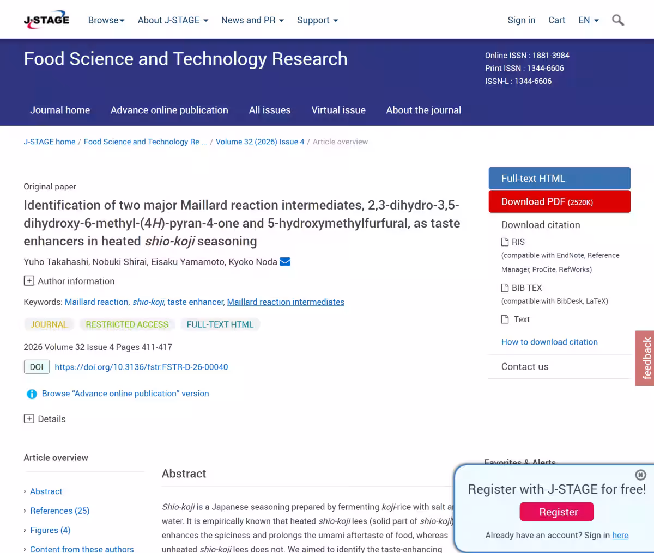Viewport: 654px width, 553px height.
Task: Expand the Details section
Action: tap(45, 419)
